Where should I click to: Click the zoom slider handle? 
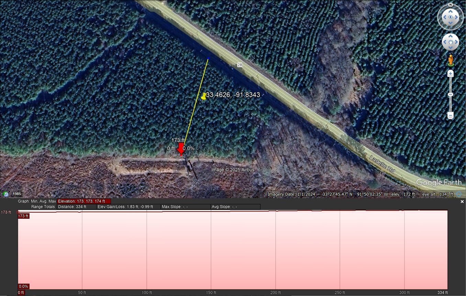[451, 94]
